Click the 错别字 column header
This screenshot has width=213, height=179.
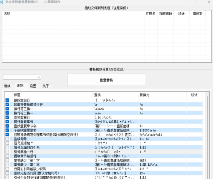coord(197,14)
